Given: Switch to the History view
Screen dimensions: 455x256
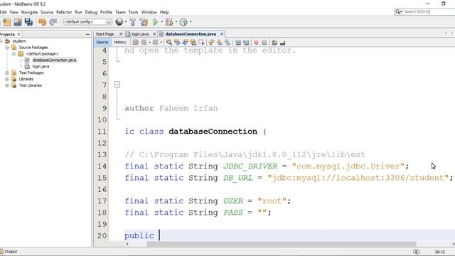Looking at the screenshot, I should [x=120, y=43].
